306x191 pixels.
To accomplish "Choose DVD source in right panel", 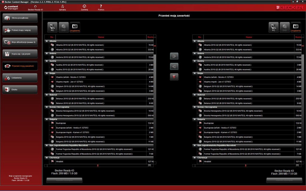I will pos(284,27).
